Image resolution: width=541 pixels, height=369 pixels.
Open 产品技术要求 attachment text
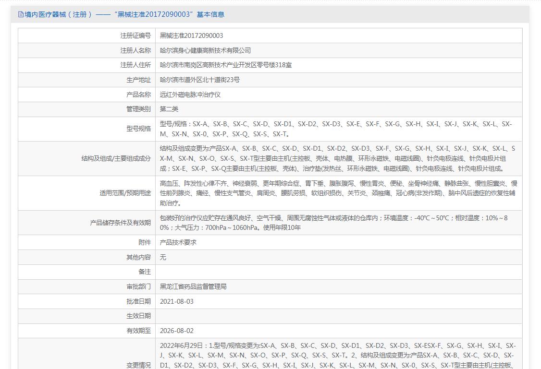click(178, 242)
